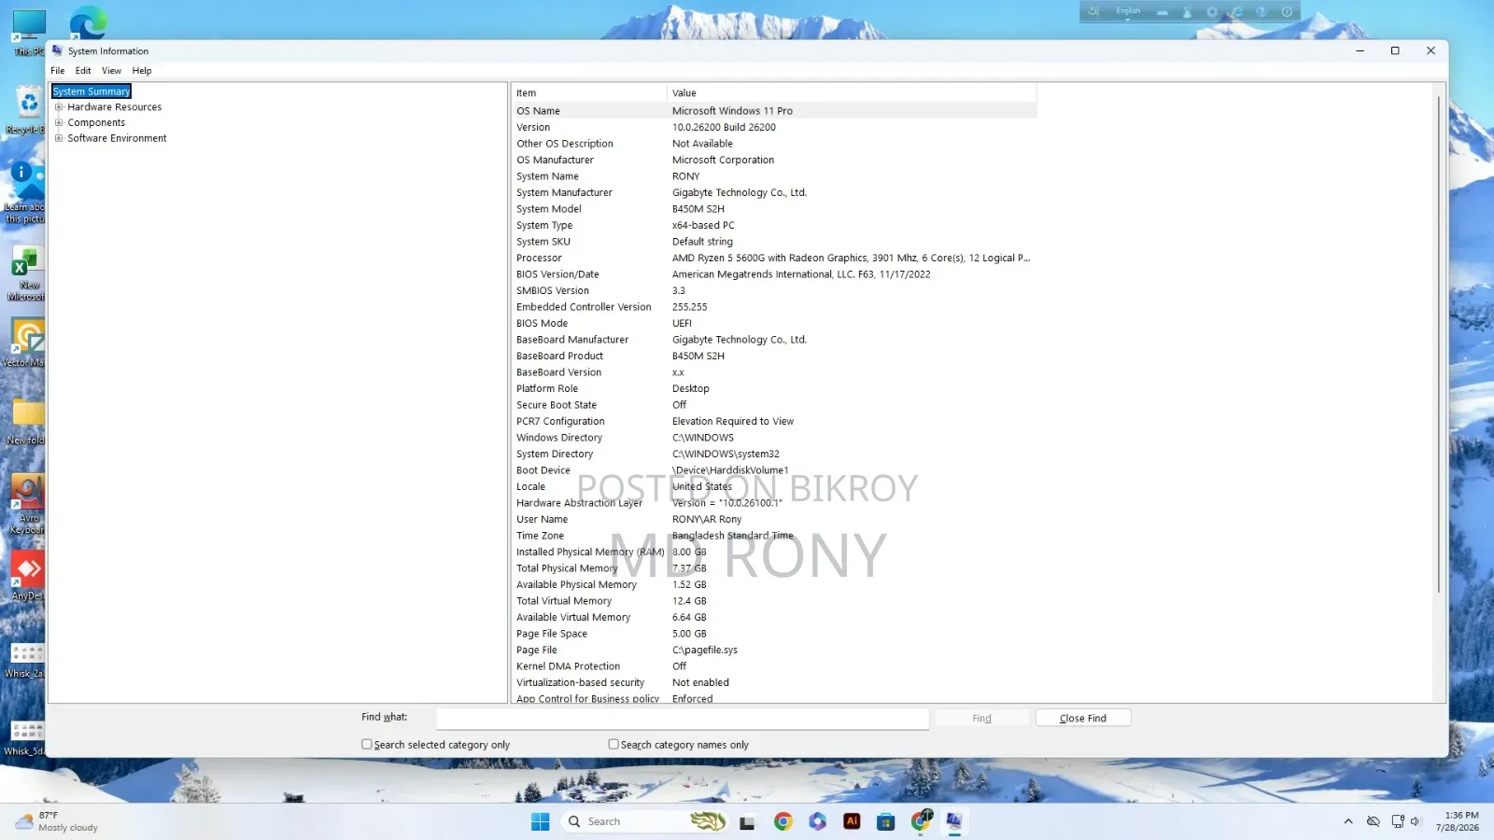
Task: Click the taskbar Search box
Action: (644, 821)
